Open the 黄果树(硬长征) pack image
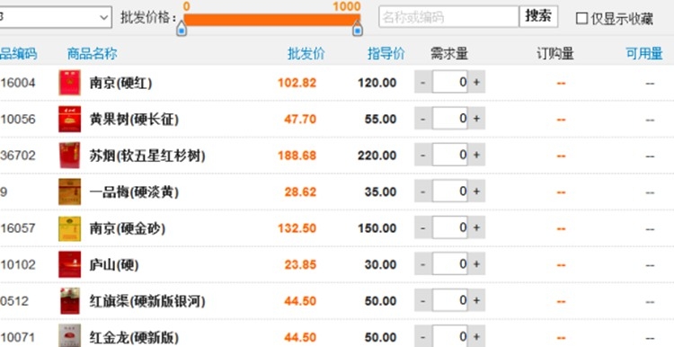Viewport: 674px width, 347px height. [x=69, y=119]
